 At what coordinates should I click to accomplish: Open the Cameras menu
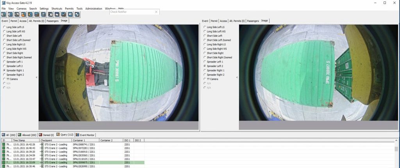point(21,8)
